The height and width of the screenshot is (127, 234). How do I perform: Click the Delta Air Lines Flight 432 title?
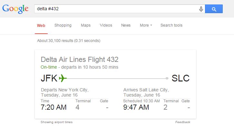click(80, 60)
